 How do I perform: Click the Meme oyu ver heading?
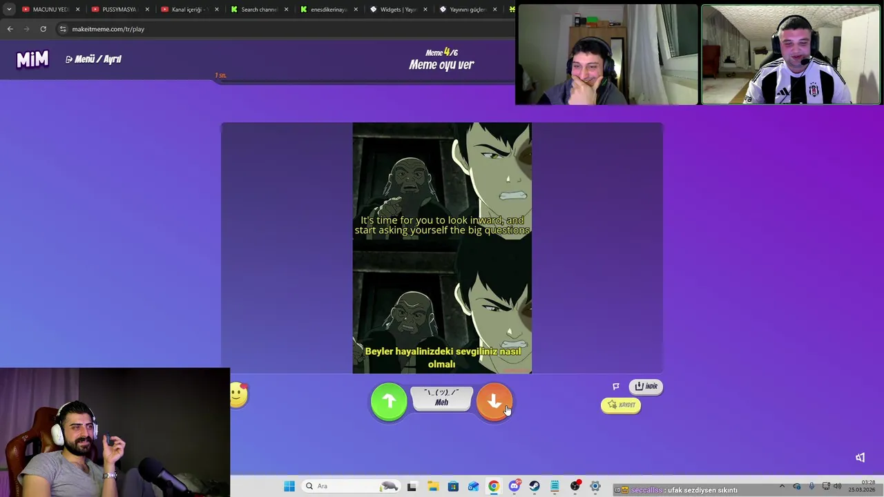(441, 65)
